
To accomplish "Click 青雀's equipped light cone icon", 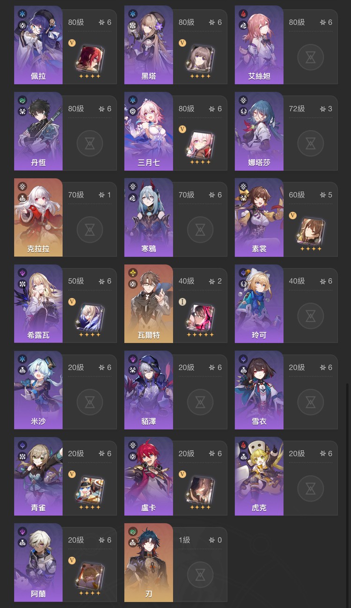I will point(89,489).
